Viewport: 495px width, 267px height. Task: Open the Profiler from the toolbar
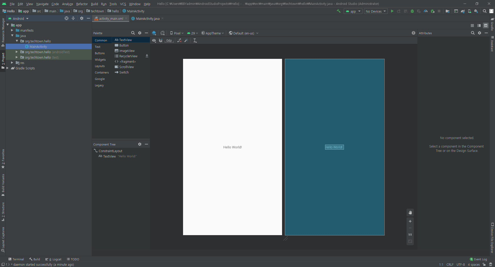point(426,11)
